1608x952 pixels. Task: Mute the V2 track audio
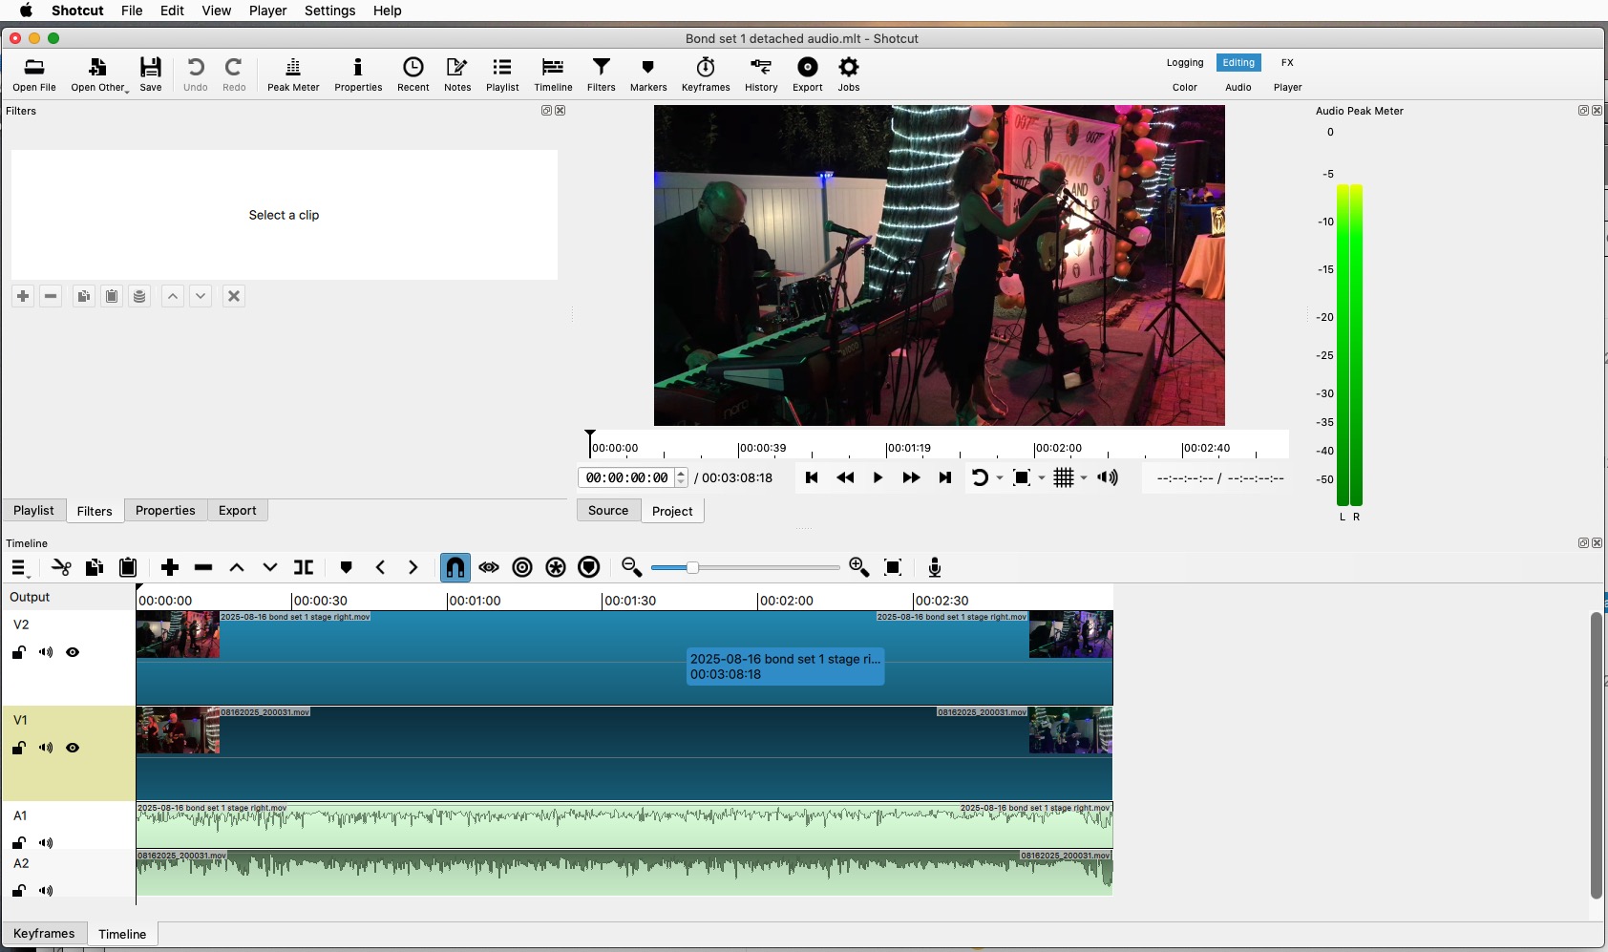click(46, 652)
